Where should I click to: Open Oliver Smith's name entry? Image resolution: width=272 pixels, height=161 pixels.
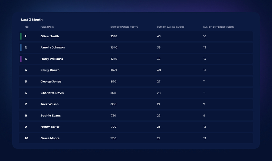50,36
